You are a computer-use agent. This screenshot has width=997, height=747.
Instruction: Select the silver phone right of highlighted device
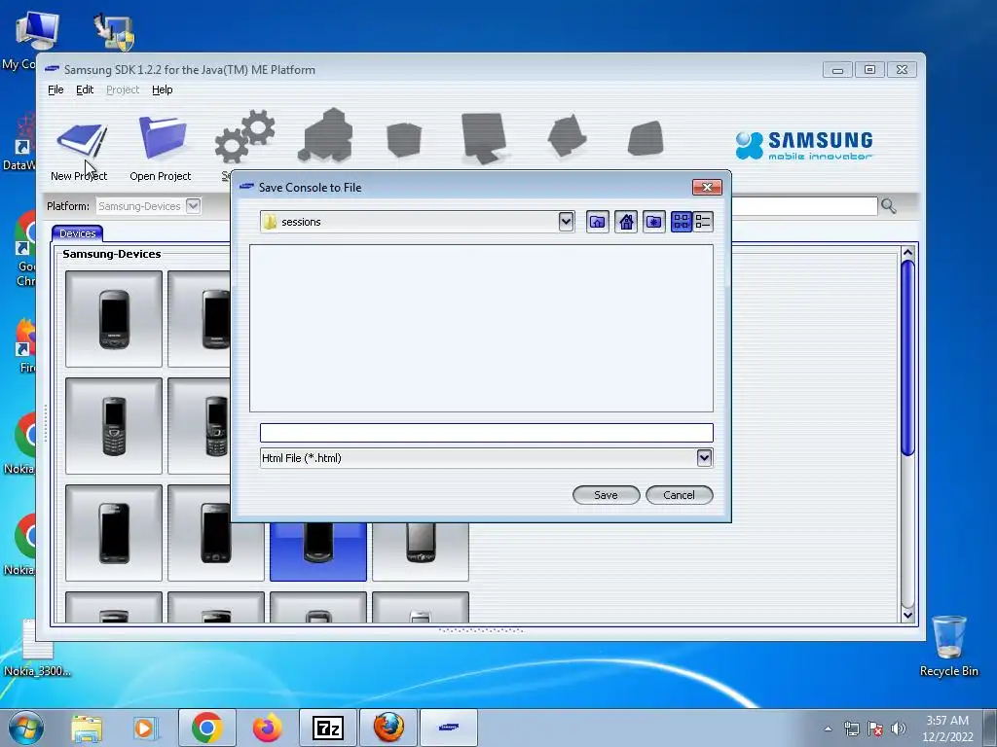point(421,551)
